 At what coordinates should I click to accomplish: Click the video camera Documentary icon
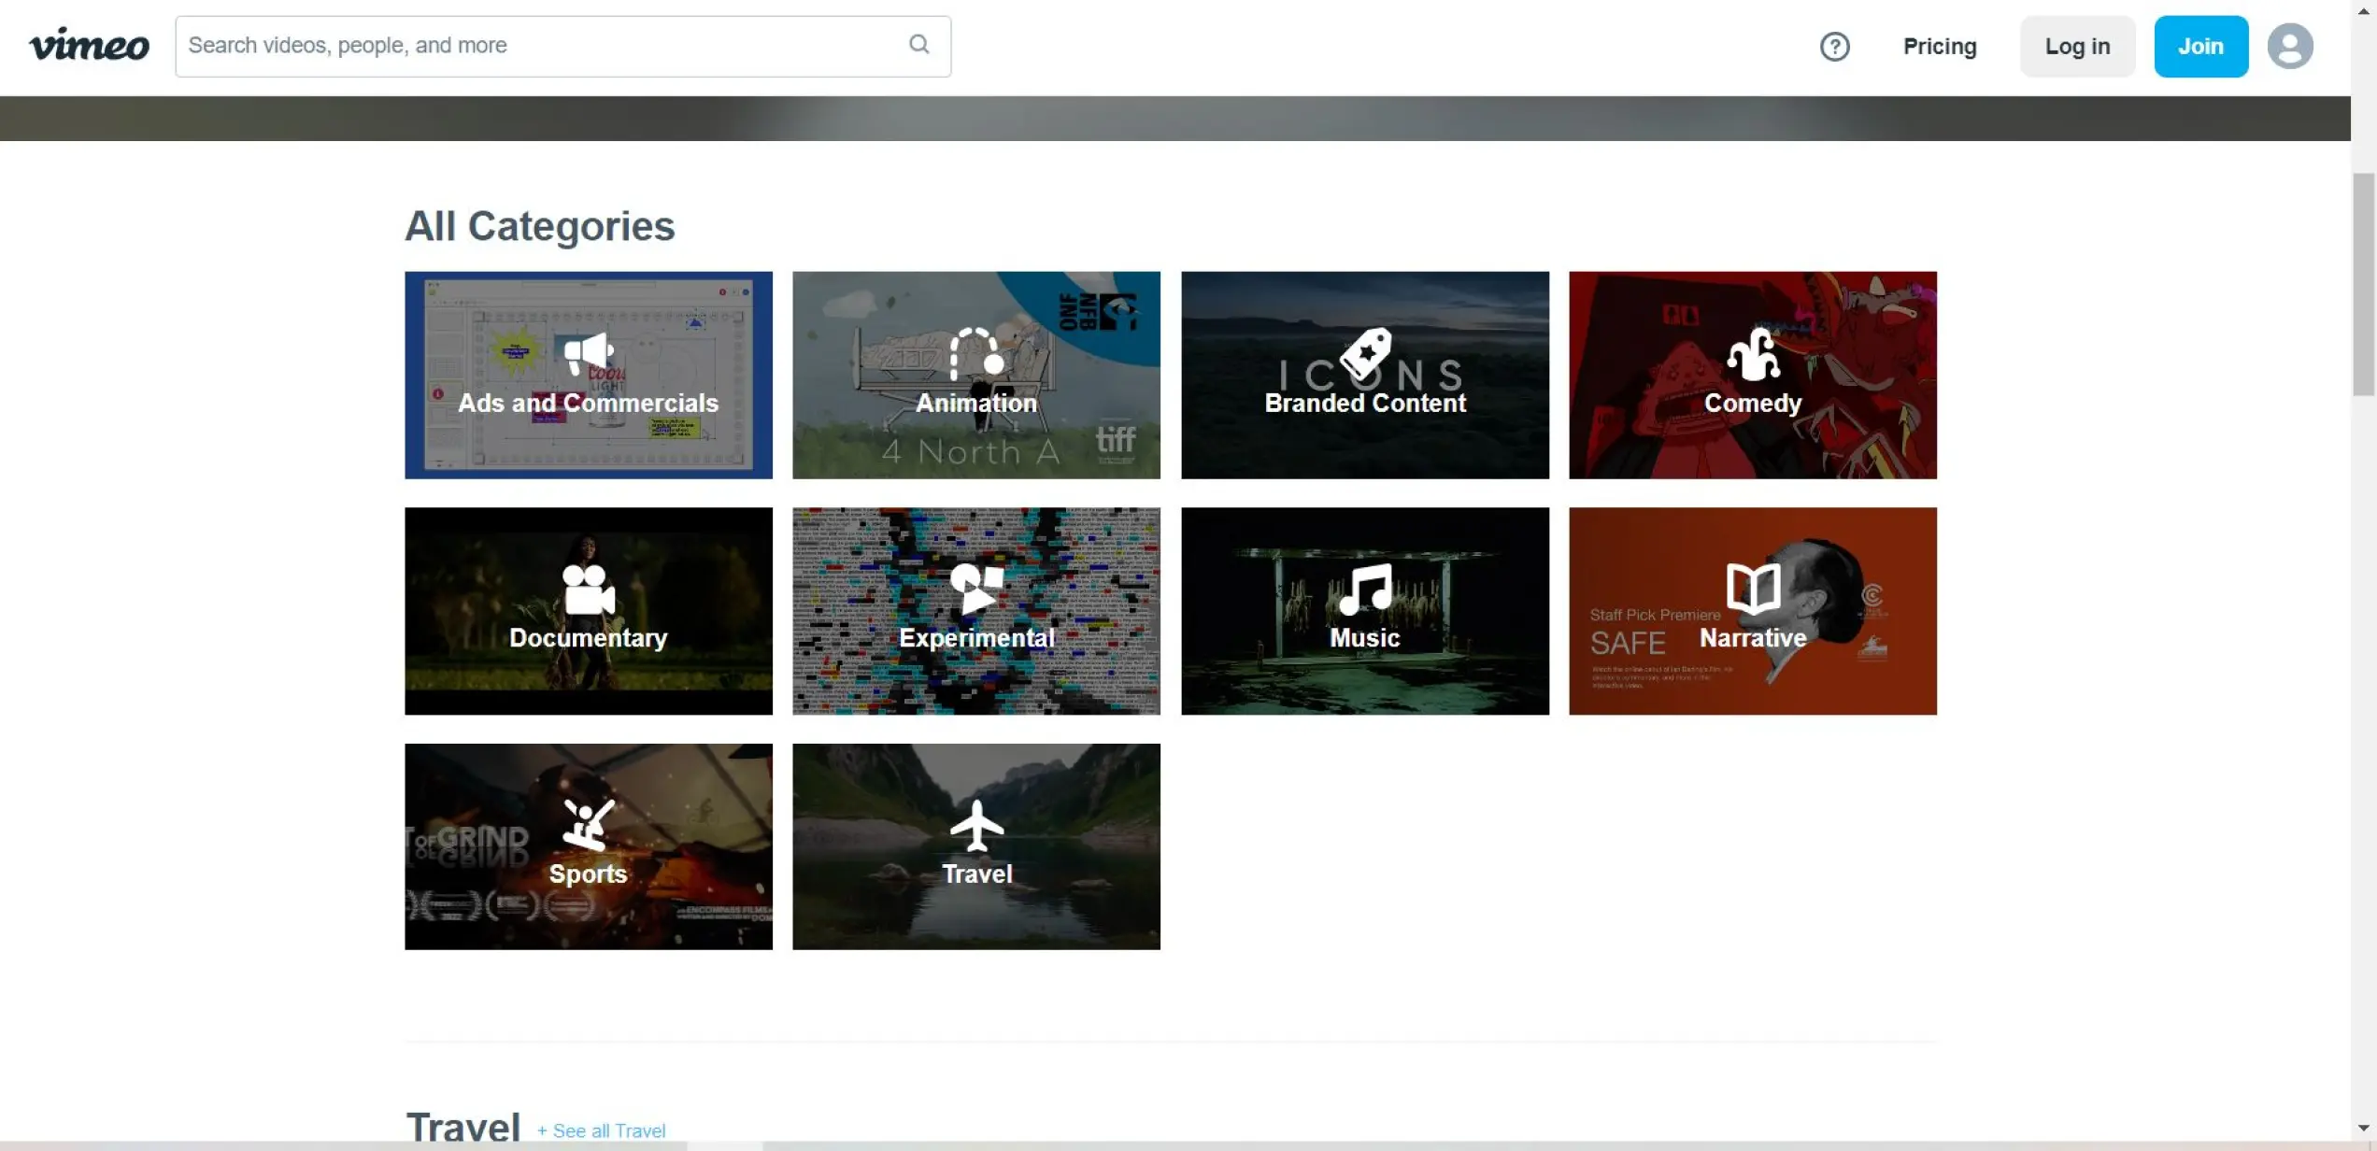pyautogui.click(x=589, y=590)
